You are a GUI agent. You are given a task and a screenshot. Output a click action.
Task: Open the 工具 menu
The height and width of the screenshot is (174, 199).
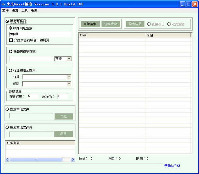pos(25,10)
